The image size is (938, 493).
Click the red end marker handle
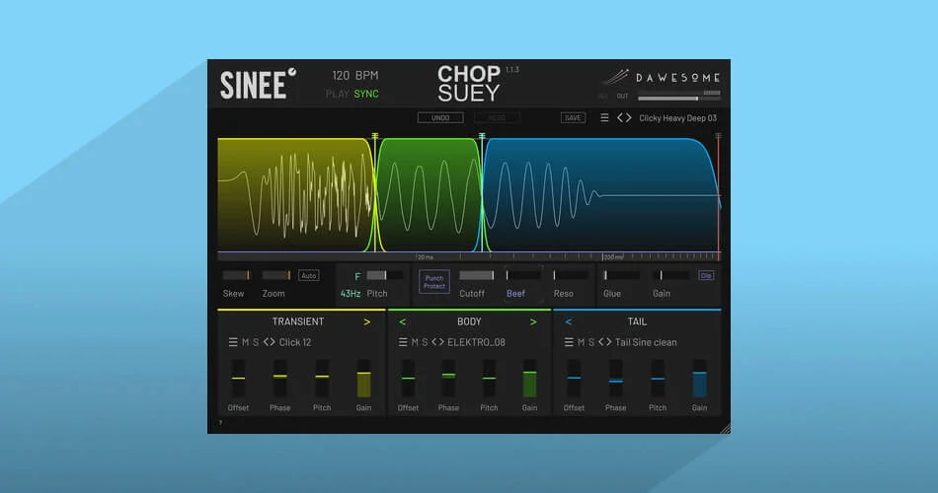[718, 137]
